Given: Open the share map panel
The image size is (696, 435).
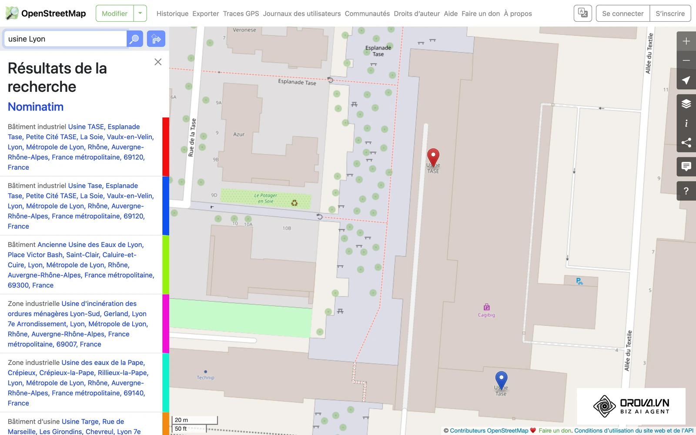Looking at the screenshot, I should [686, 143].
